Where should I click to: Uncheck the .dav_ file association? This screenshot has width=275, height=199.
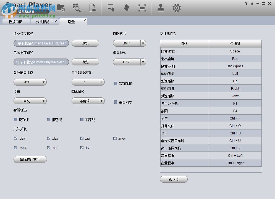click(49, 138)
